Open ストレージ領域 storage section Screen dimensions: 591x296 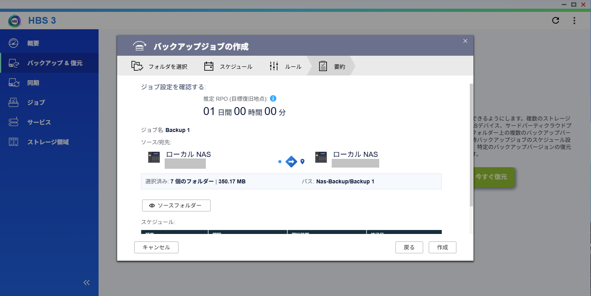coord(48,142)
